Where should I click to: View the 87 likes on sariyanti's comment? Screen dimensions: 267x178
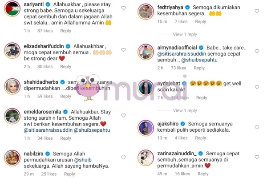click(45, 31)
